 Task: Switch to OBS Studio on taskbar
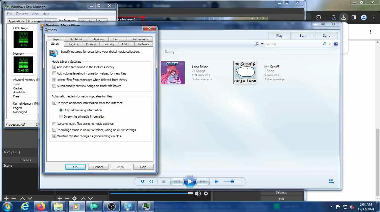coord(112,206)
